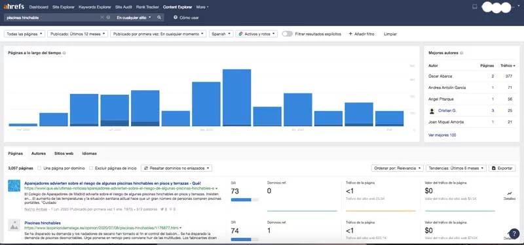Click the Exportar button

click(x=502, y=169)
